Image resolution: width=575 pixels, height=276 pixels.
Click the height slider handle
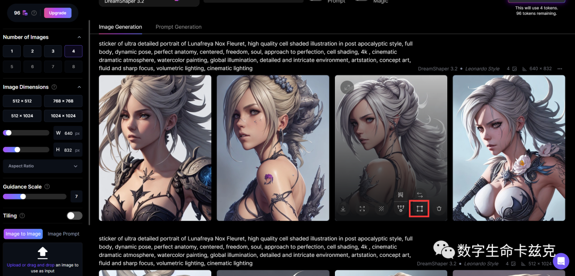[x=17, y=150]
